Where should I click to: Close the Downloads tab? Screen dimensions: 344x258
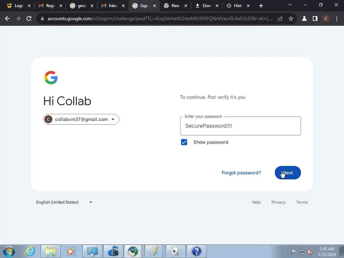click(x=217, y=6)
